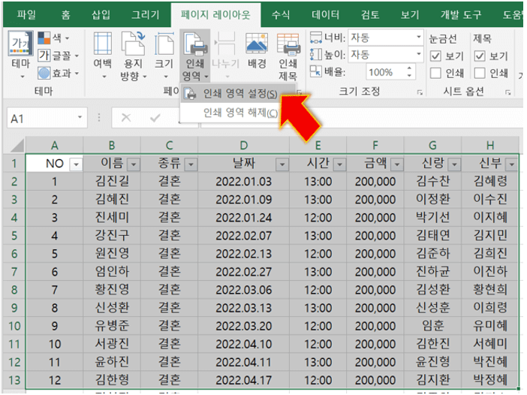Click cell containing 2022.02.13
Image resolution: width=527 pixels, height=395 pixels.
(x=244, y=254)
